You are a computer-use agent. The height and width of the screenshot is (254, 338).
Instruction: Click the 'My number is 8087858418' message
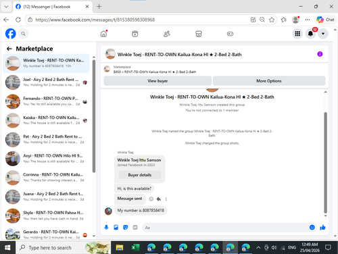(141, 211)
